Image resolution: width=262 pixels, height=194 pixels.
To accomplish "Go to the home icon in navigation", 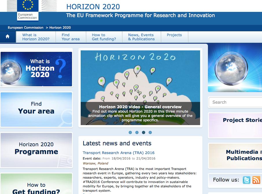I will (x=8, y=36).
